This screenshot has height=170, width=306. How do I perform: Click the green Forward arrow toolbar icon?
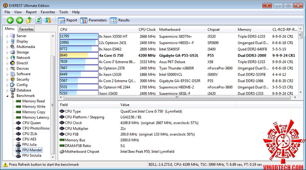(20, 20)
